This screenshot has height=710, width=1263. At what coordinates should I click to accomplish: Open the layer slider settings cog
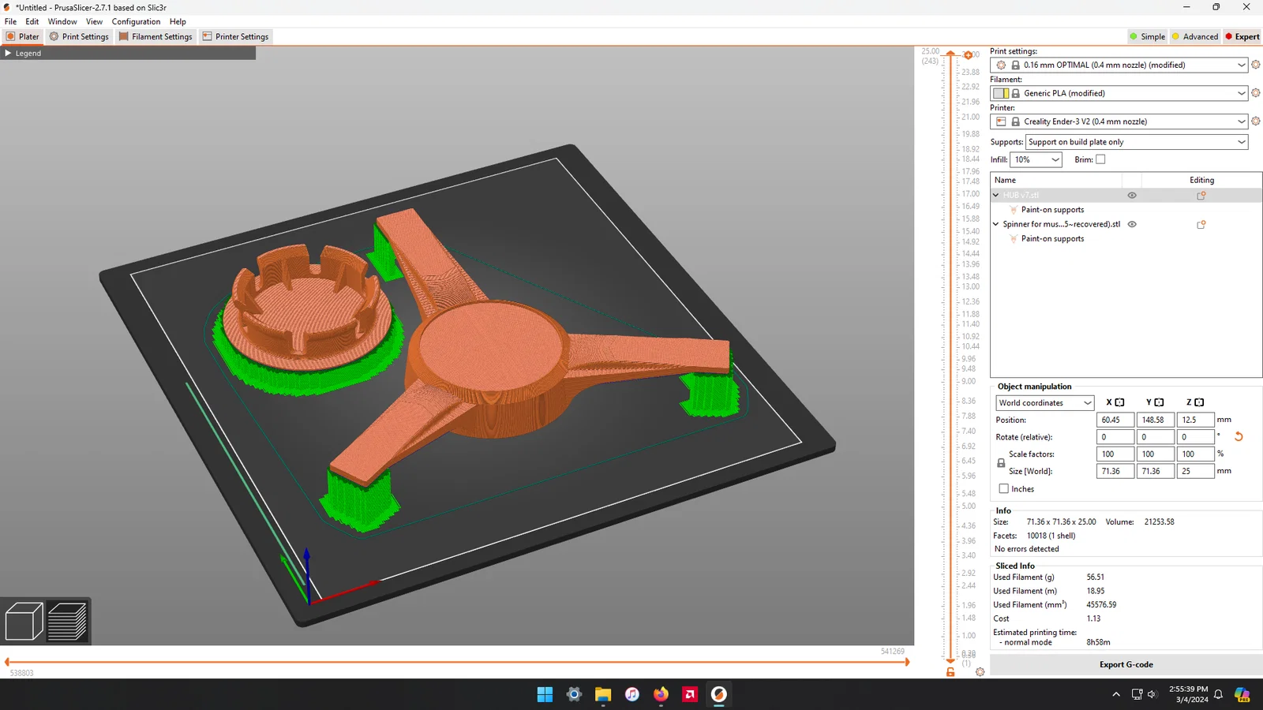point(980,672)
